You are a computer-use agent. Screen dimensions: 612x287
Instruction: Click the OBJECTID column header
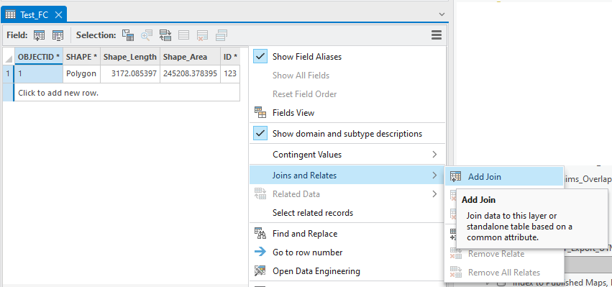(x=39, y=57)
